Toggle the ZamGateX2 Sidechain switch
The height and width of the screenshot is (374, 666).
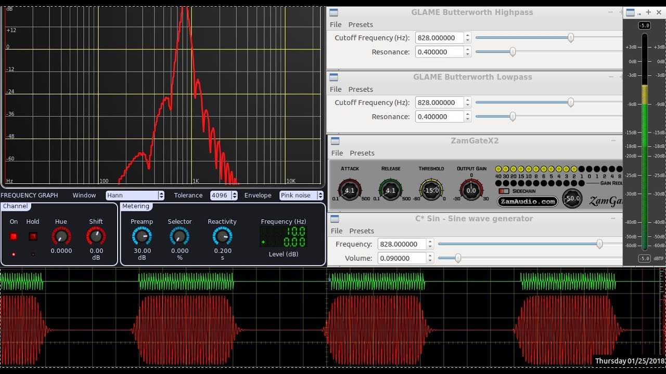coord(504,191)
